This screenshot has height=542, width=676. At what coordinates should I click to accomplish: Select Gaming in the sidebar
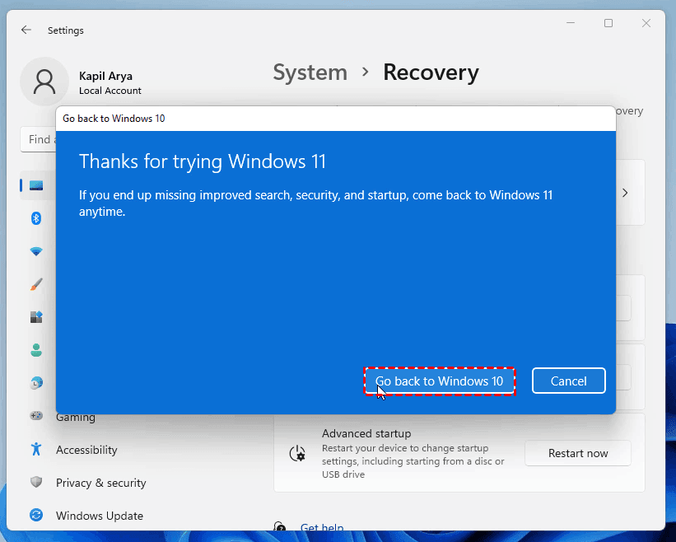[76, 418]
